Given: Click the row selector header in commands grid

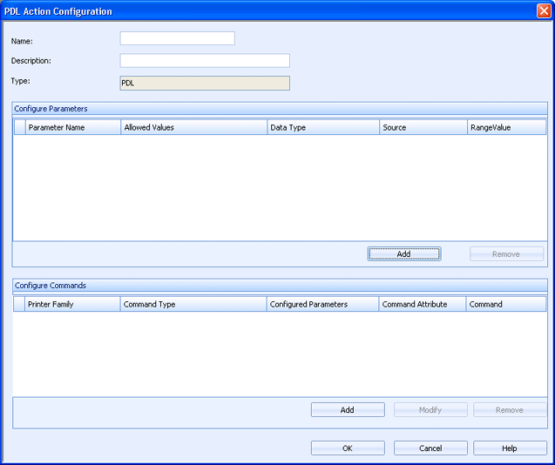Looking at the screenshot, I should coord(19,304).
